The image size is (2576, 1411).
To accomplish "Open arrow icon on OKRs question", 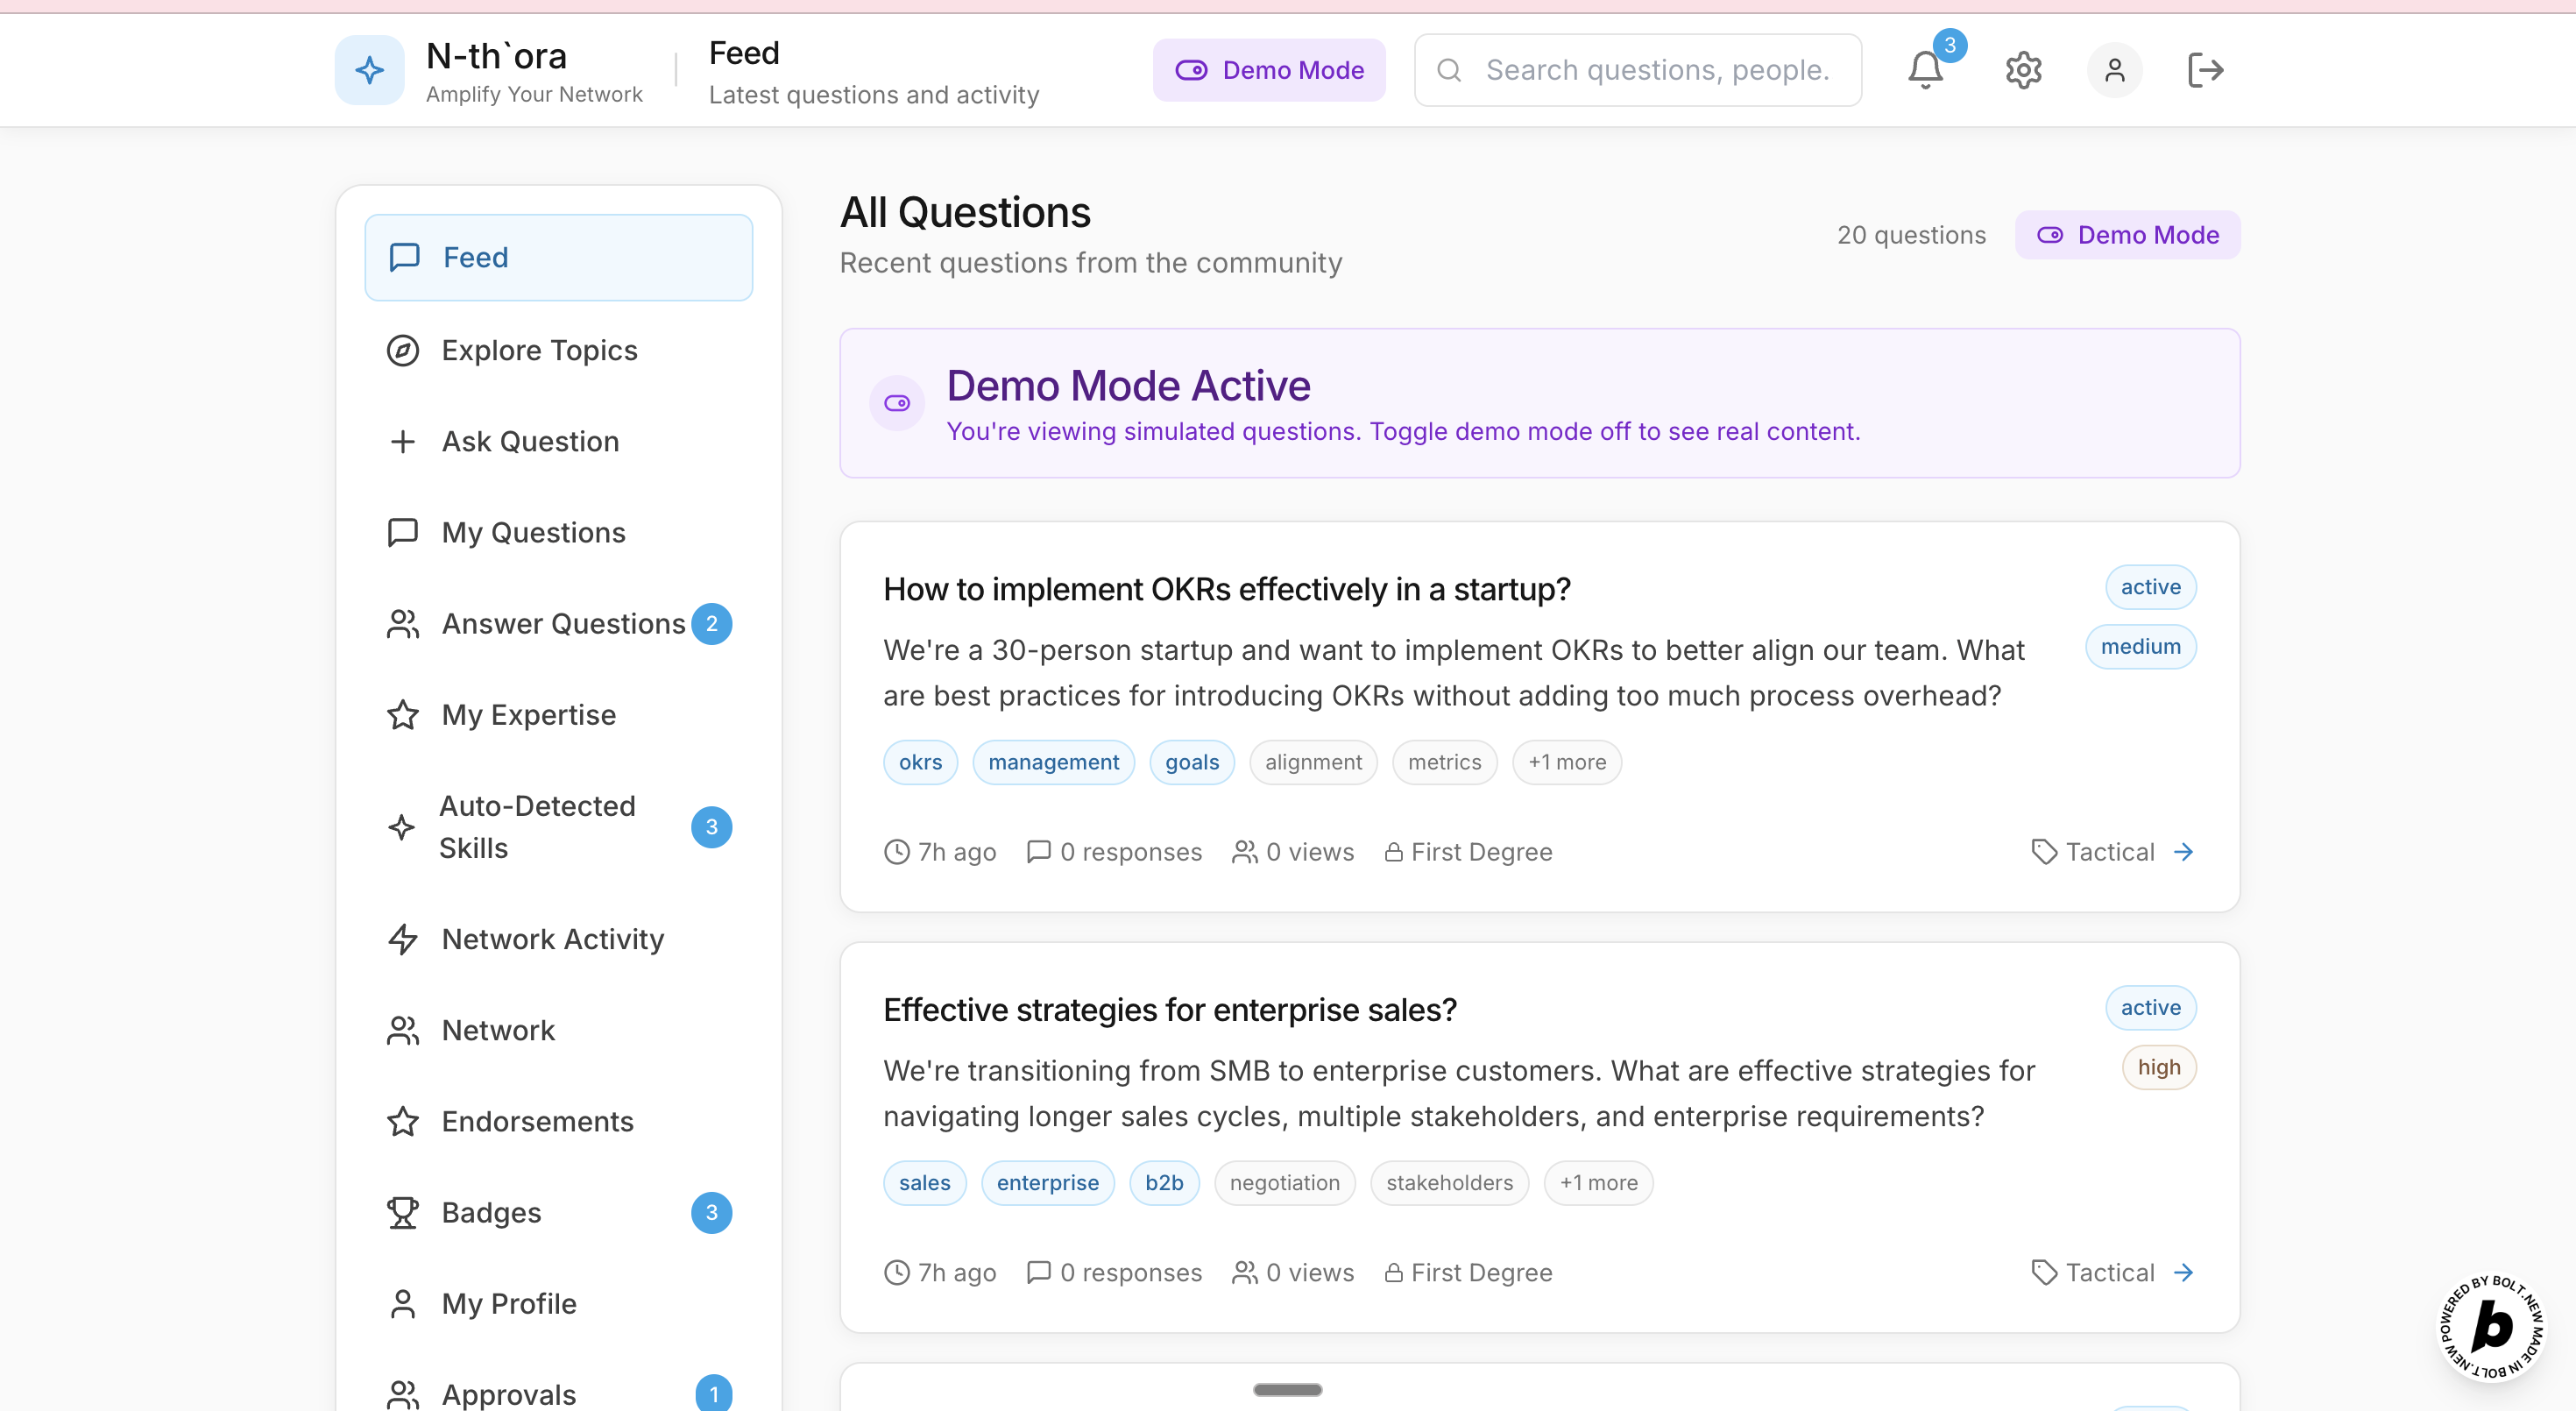I will [2184, 852].
